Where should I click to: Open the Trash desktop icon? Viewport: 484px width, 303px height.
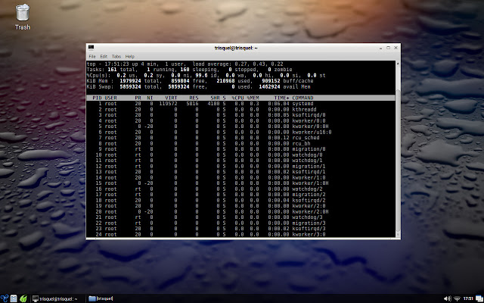(x=23, y=17)
